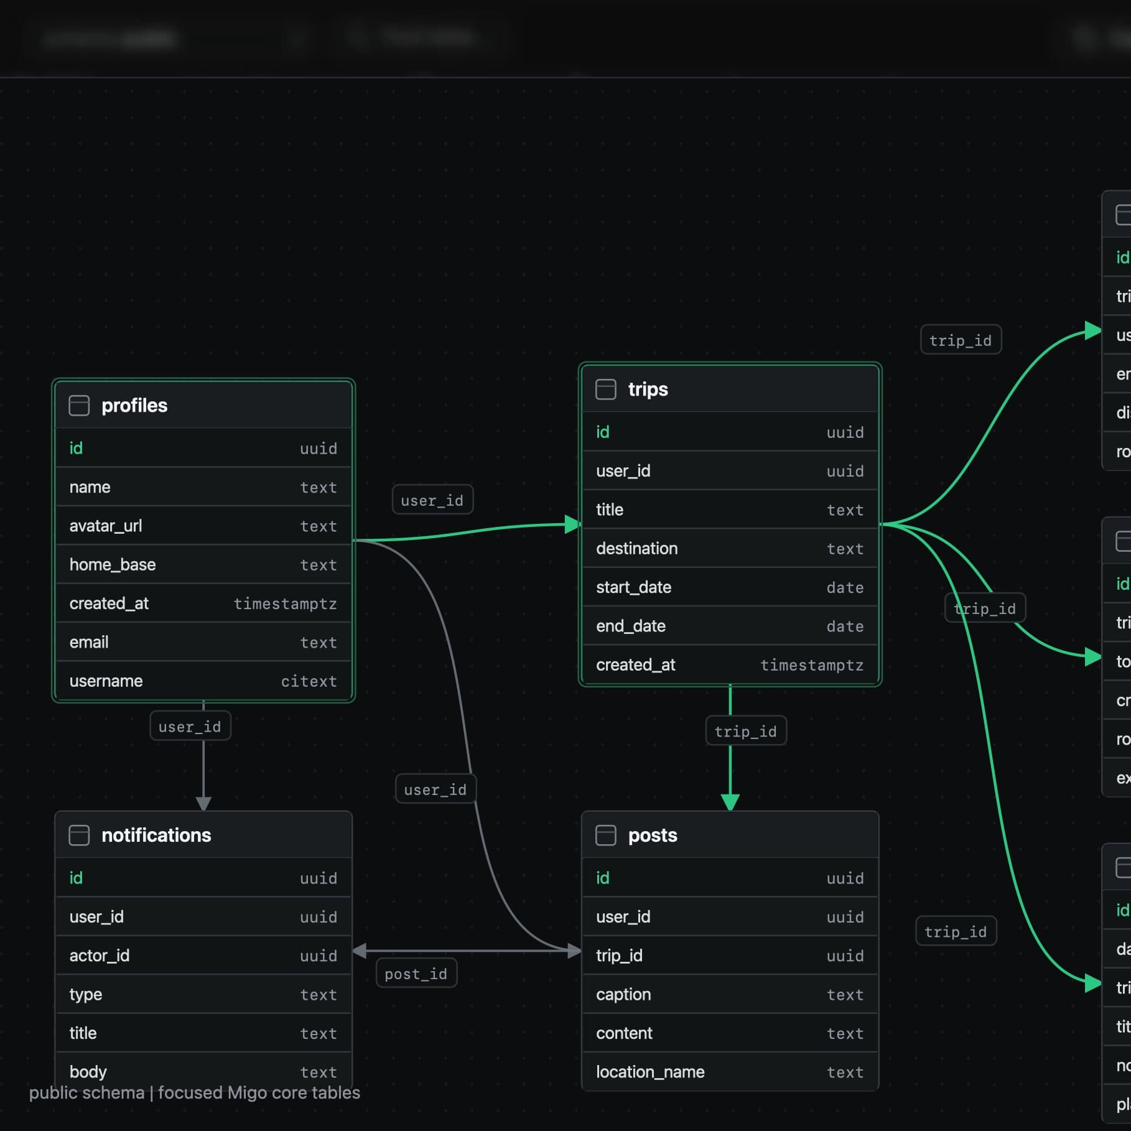The image size is (1131, 1131).
Task: Click the trip_id label between trips and posts
Action: click(746, 731)
